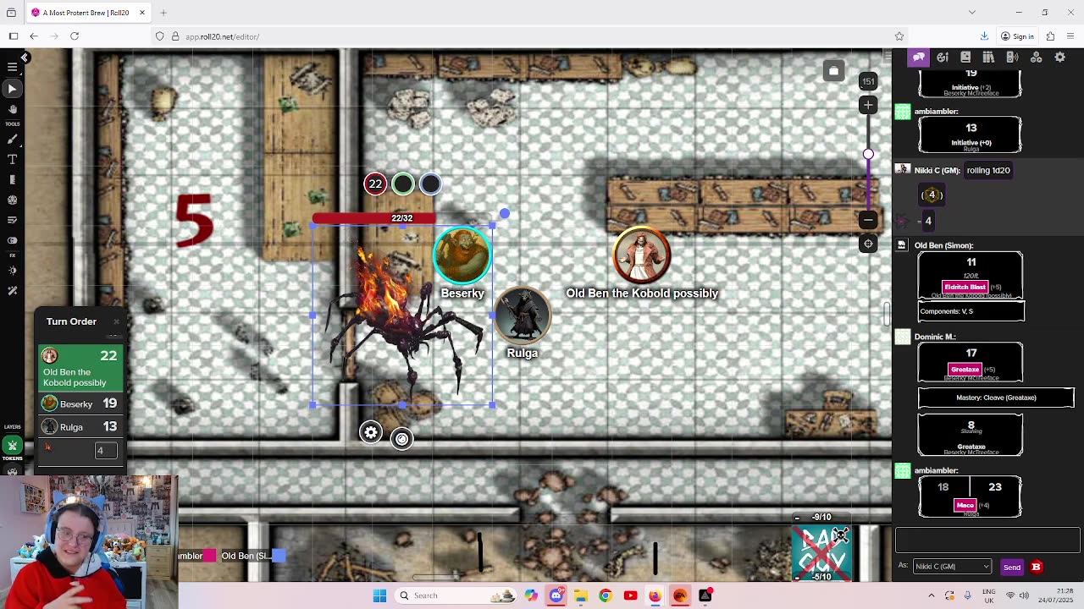Toggle the fog reveal pill icon
1084x609 pixels.
tap(12, 240)
